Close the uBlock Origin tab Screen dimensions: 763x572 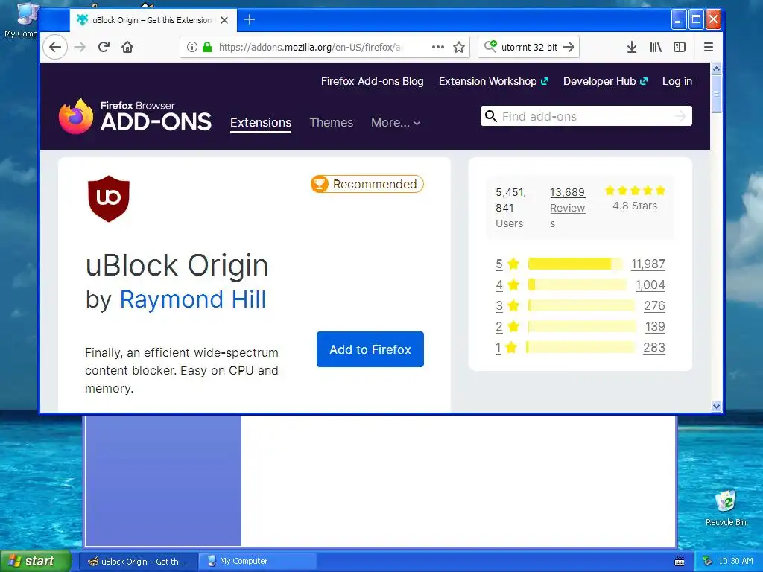tap(224, 20)
